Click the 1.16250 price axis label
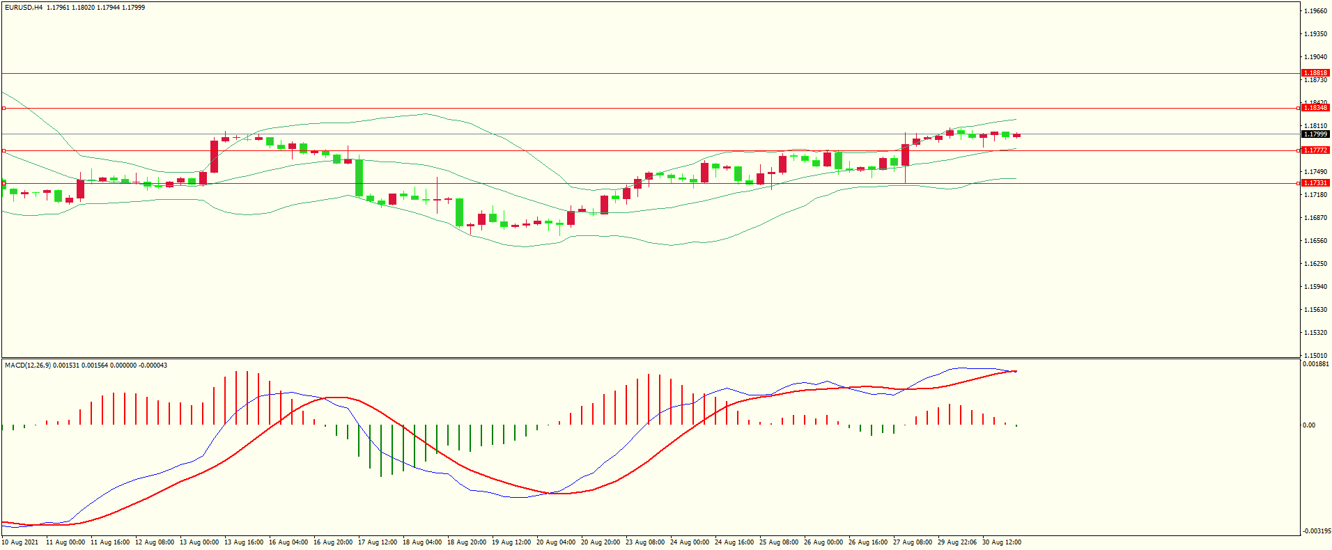Screen dimensions: 1332x550 [x=1315, y=264]
